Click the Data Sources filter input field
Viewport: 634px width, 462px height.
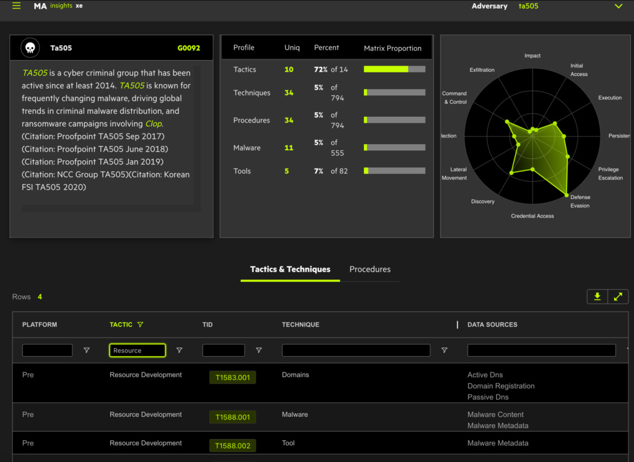coord(541,350)
